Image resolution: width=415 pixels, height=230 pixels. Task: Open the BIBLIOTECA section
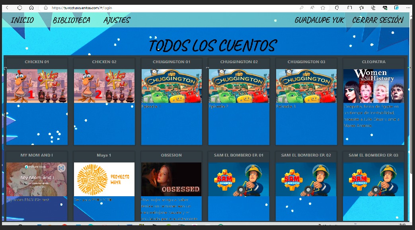(x=72, y=20)
